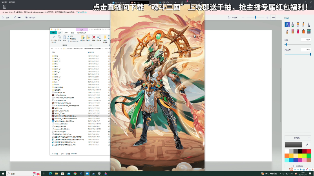Choose the dark red palette color

pos(305,151)
